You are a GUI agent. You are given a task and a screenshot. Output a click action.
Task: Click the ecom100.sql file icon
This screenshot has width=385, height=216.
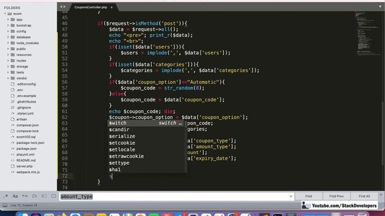pos(13,137)
